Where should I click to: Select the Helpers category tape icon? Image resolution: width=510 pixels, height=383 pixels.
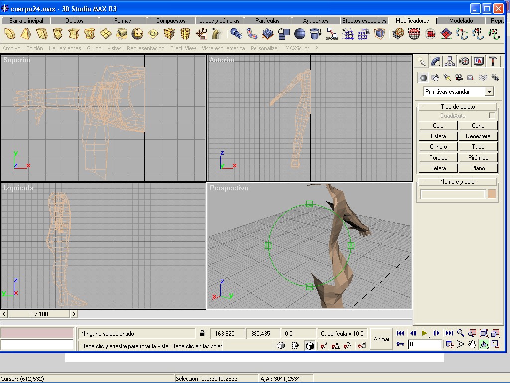tap(471, 78)
